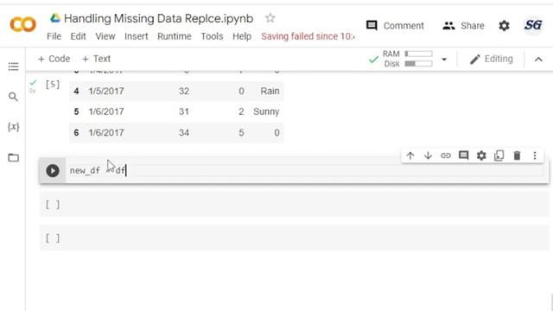
Task: Run the new_df cell with play button
Action: [53, 171]
